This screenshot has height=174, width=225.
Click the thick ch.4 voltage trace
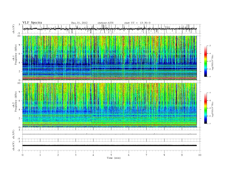point(110,146)
